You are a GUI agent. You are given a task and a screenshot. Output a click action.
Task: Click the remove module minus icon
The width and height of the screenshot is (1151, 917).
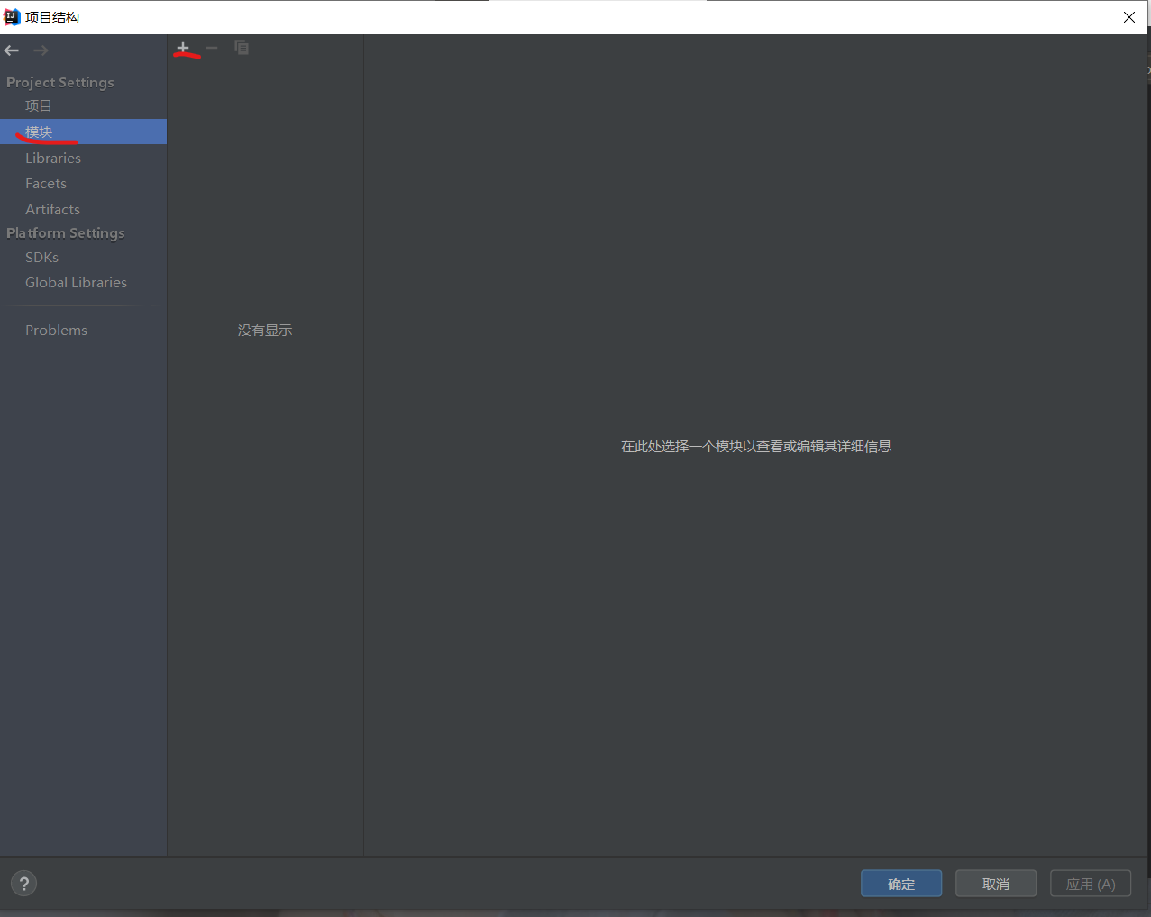212,48
